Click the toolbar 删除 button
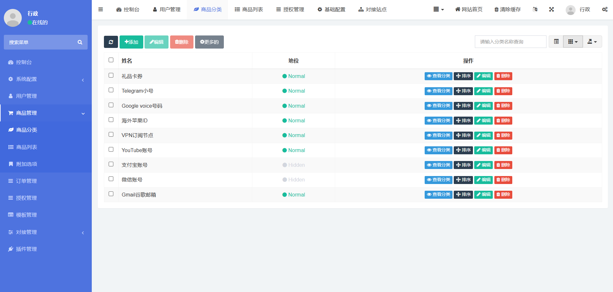Image resolution: width=613 pixels, height=292 pixels. (x=182, y=42)
